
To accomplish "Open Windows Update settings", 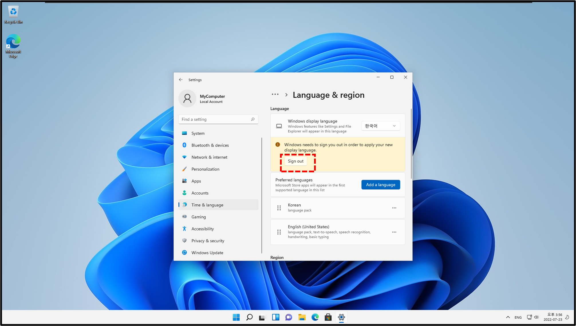I will [x=218, y=253].
